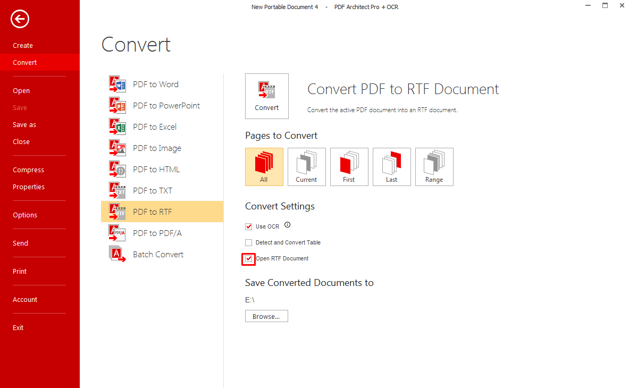Select the PDF to HTML label

156,169
